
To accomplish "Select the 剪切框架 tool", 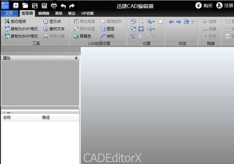I will [x=15, y=22].
